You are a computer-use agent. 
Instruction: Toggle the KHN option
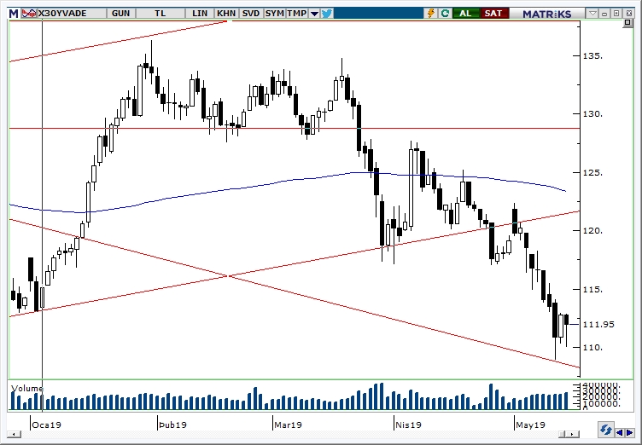[226, 14]
